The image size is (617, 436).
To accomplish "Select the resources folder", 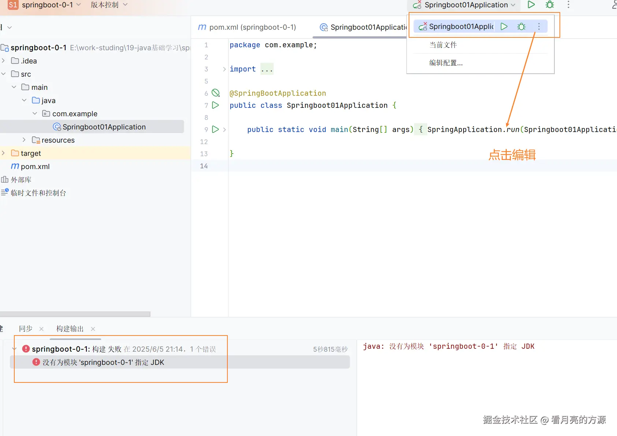I will tap(58, 140).
